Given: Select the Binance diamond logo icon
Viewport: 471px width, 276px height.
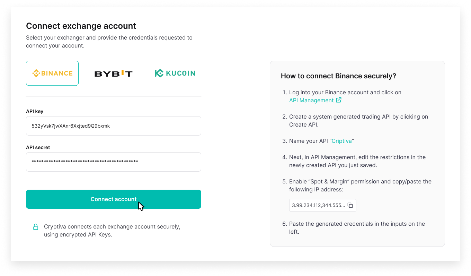Looking at the screenshot, I should pos(36,73).
